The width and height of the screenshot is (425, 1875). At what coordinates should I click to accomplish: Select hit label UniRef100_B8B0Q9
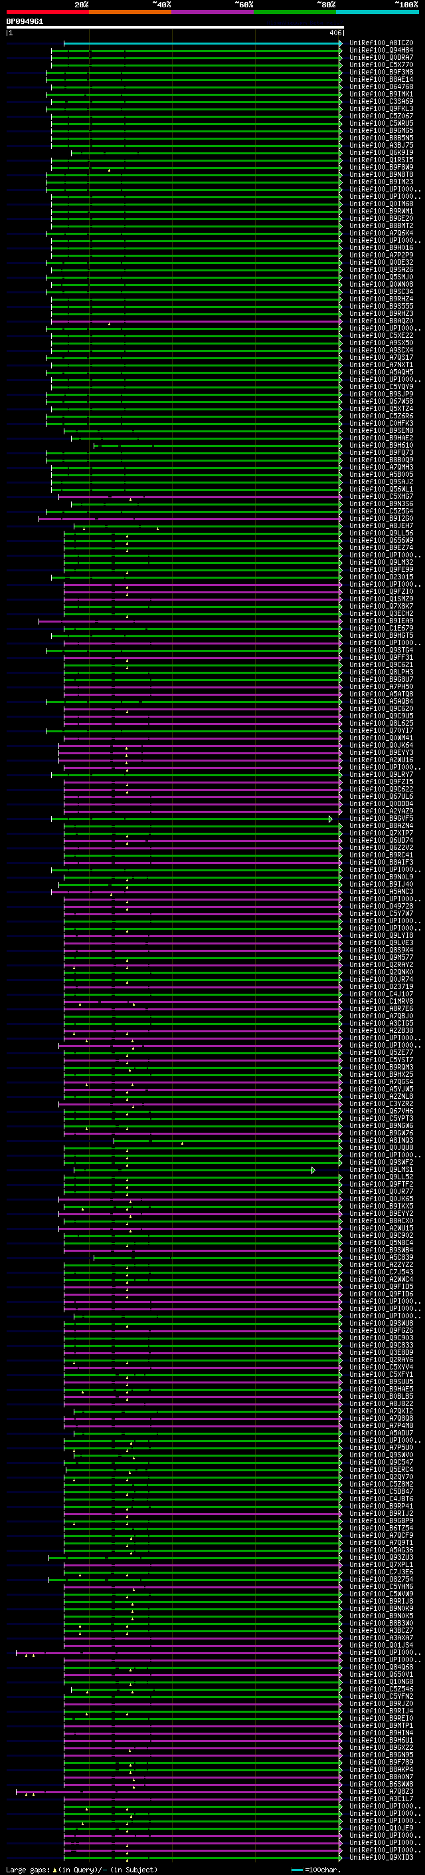(381, 460)
